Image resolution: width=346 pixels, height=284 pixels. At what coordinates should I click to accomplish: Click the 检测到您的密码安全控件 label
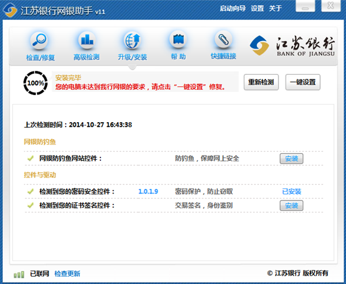point(77,191)
